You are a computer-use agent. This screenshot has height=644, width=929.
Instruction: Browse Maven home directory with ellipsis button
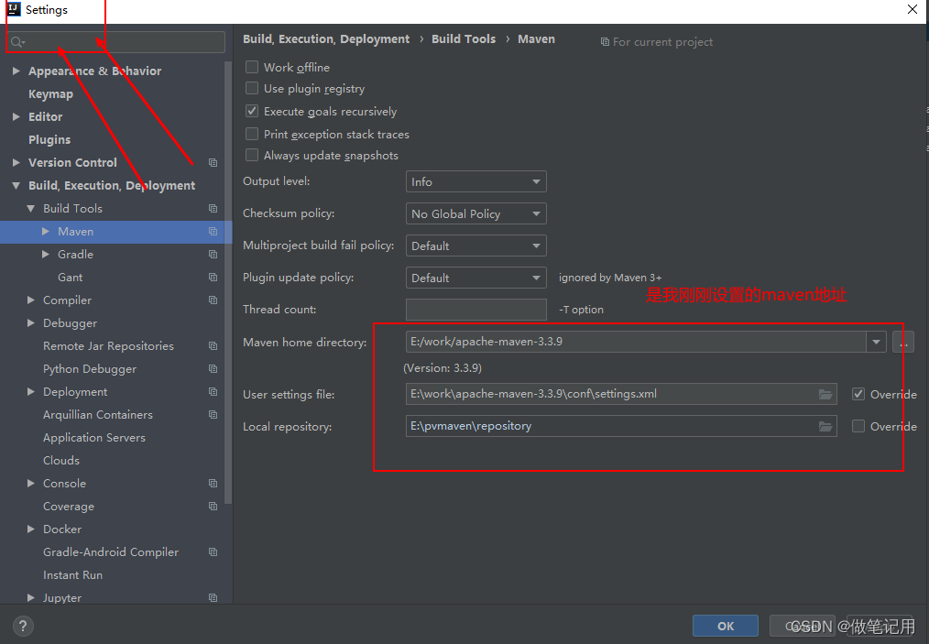point(903,342)
